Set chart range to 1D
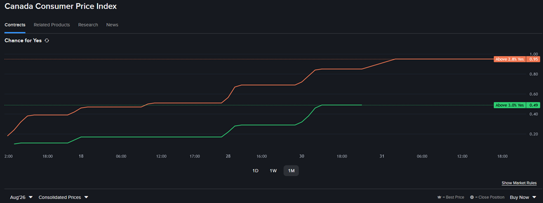This screenshot has width=543, height=203. point(255,170)
